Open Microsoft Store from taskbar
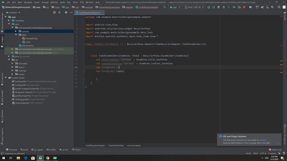287x161 pixels. tap(33, 158)
